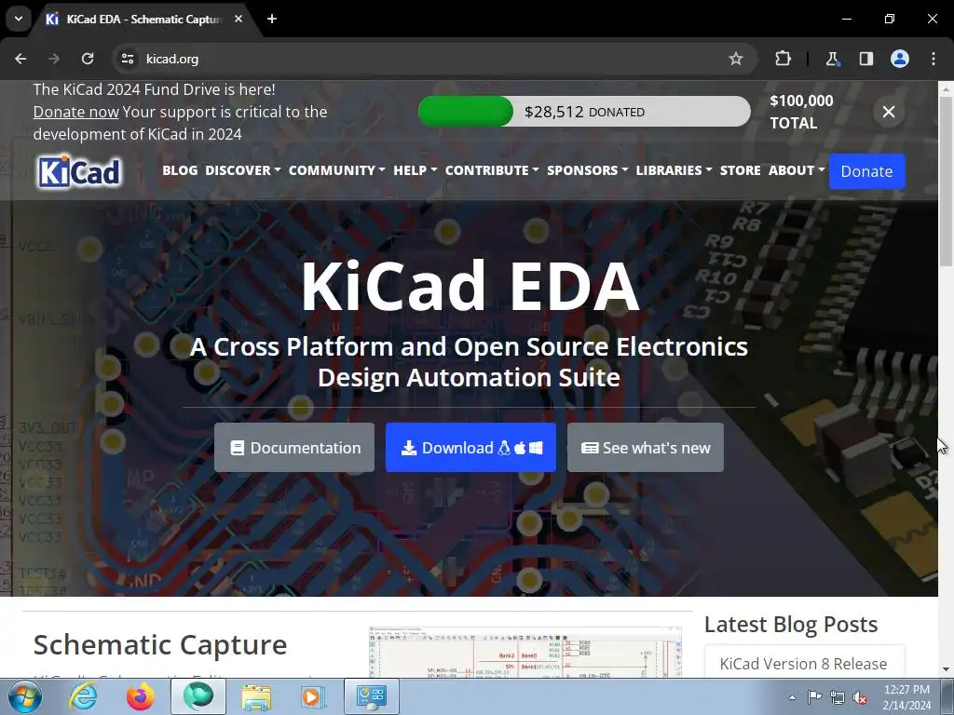Open the schematic editor screenshot thumbnail

coord(525,653)
